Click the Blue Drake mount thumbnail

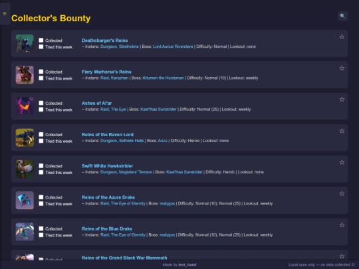pos(25,232)
